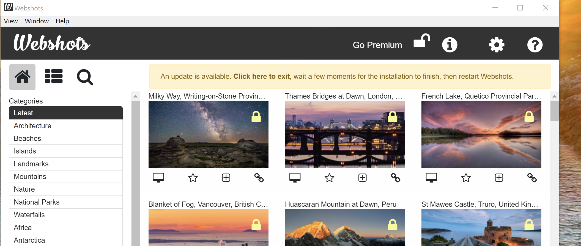The width and height of the screenshot is (581, 246).
Task: Open the Home view icon
Action: (22, 77)
